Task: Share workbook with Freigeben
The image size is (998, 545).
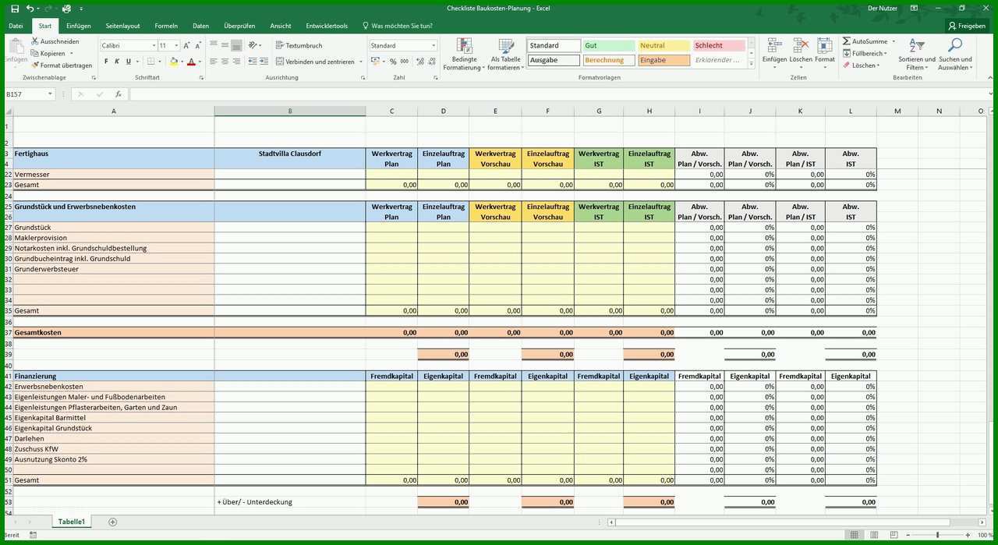Action: pyautogui.click(x=967, y=26)
